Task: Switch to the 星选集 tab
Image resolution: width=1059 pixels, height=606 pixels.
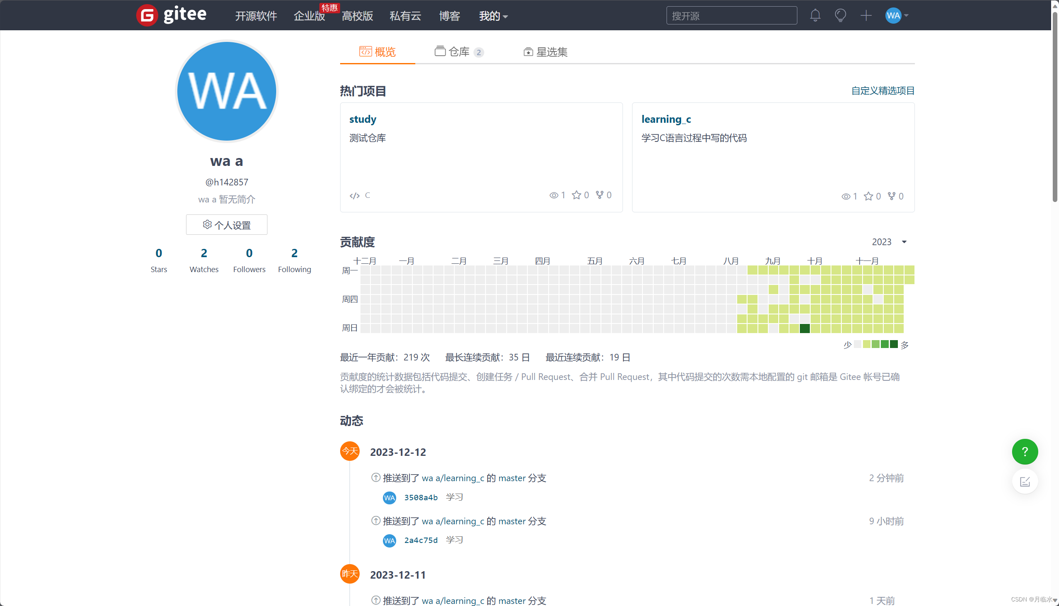Action: pos(545,51)
